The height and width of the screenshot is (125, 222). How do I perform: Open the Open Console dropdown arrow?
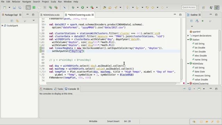click(x=204, y=89)
